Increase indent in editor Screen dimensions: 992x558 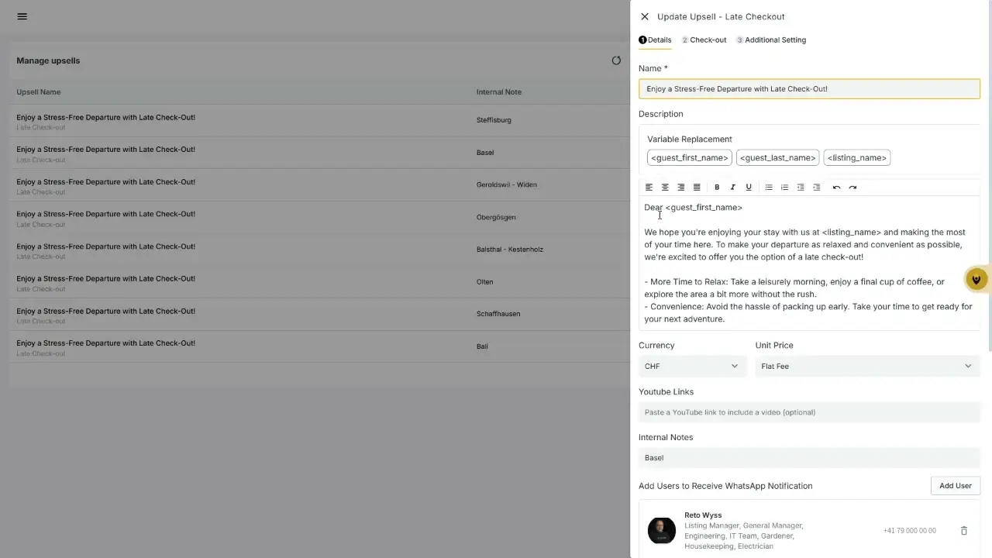816,188
